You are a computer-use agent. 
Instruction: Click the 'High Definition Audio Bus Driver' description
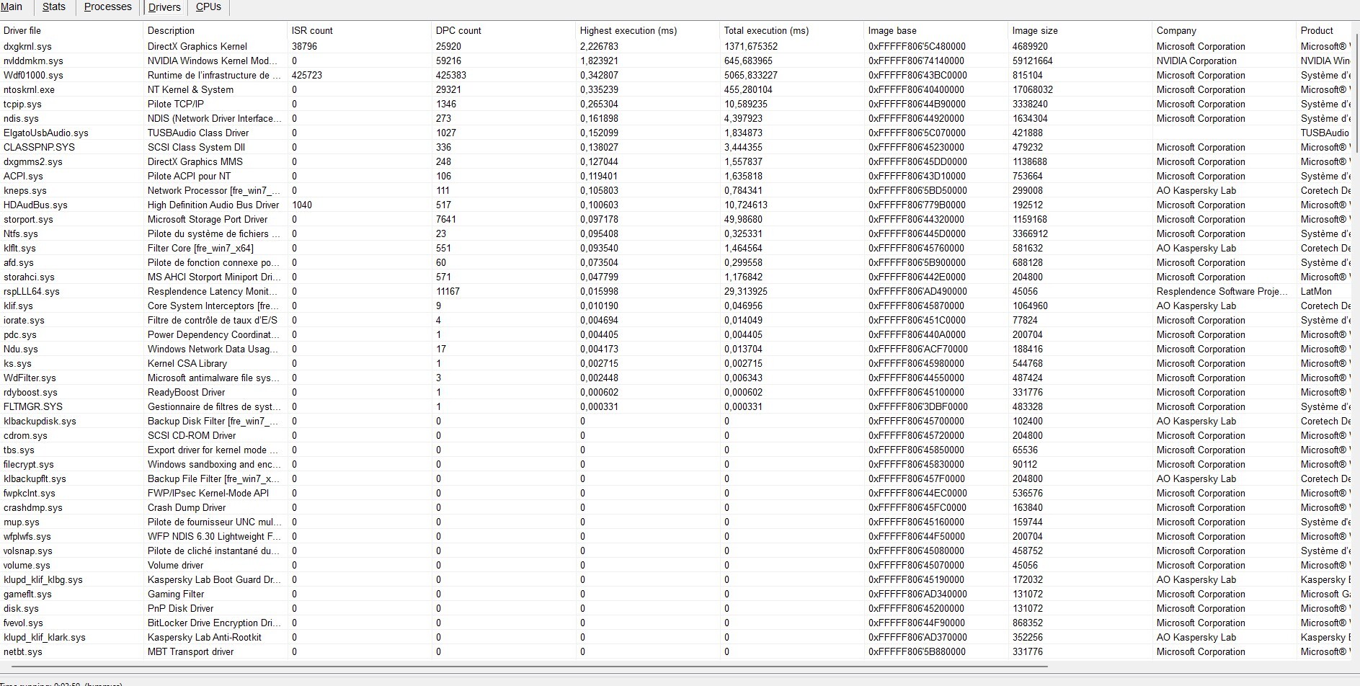click(213, 205)
